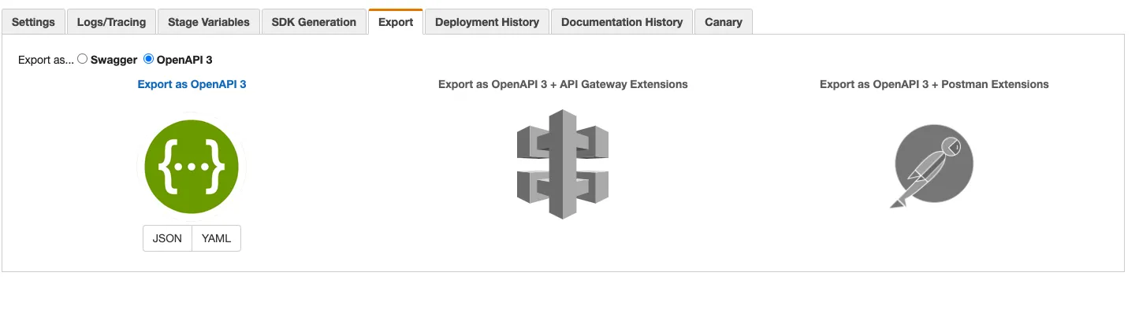This screenshot has width=1139, height=324.
Task: Download the export as YAML
Action: [x=217, y=238]
